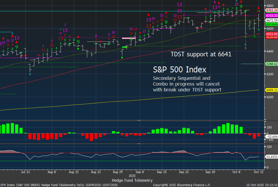Viewport: 278px width, 187px height.
Task: Click the pink 6761.14 price tag
Action: [271, 11]
